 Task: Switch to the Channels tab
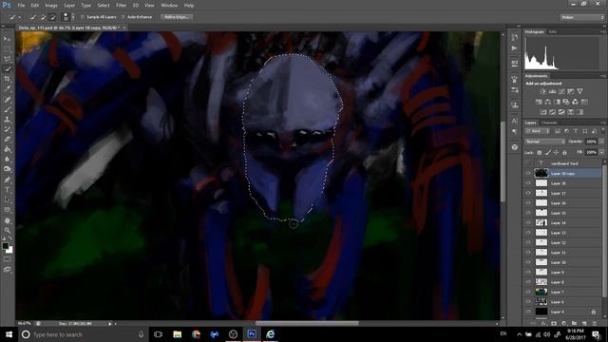549,123
